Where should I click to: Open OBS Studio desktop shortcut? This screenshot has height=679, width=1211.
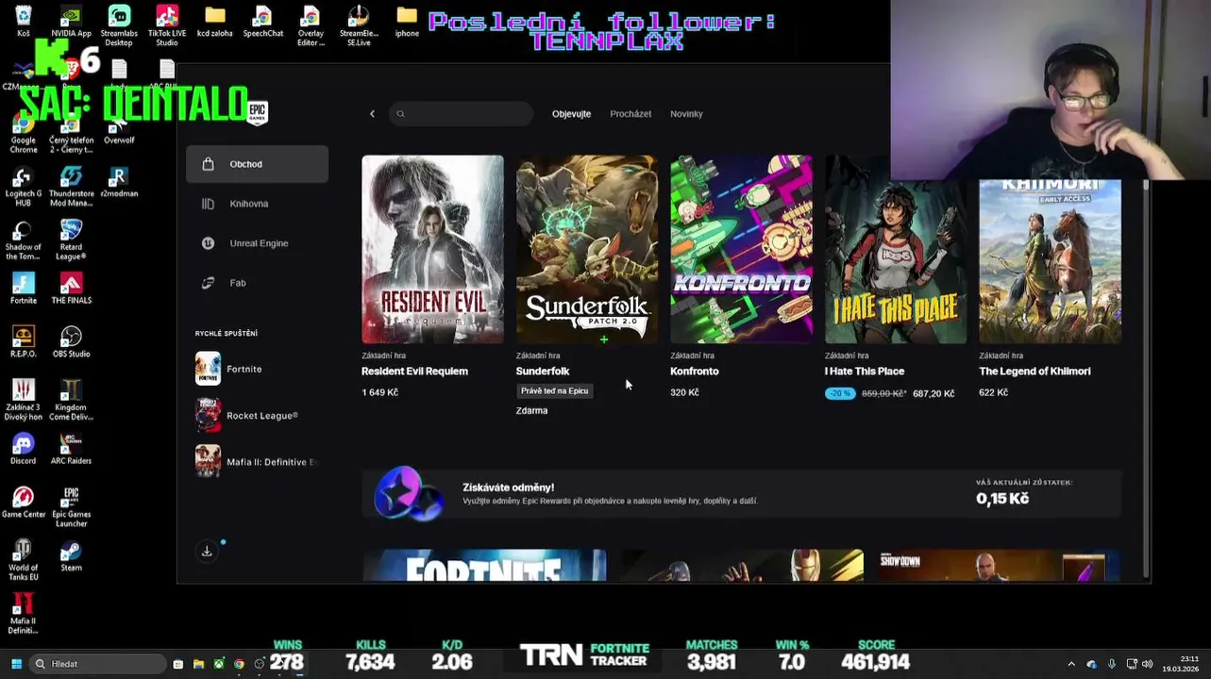coord(71,341)
